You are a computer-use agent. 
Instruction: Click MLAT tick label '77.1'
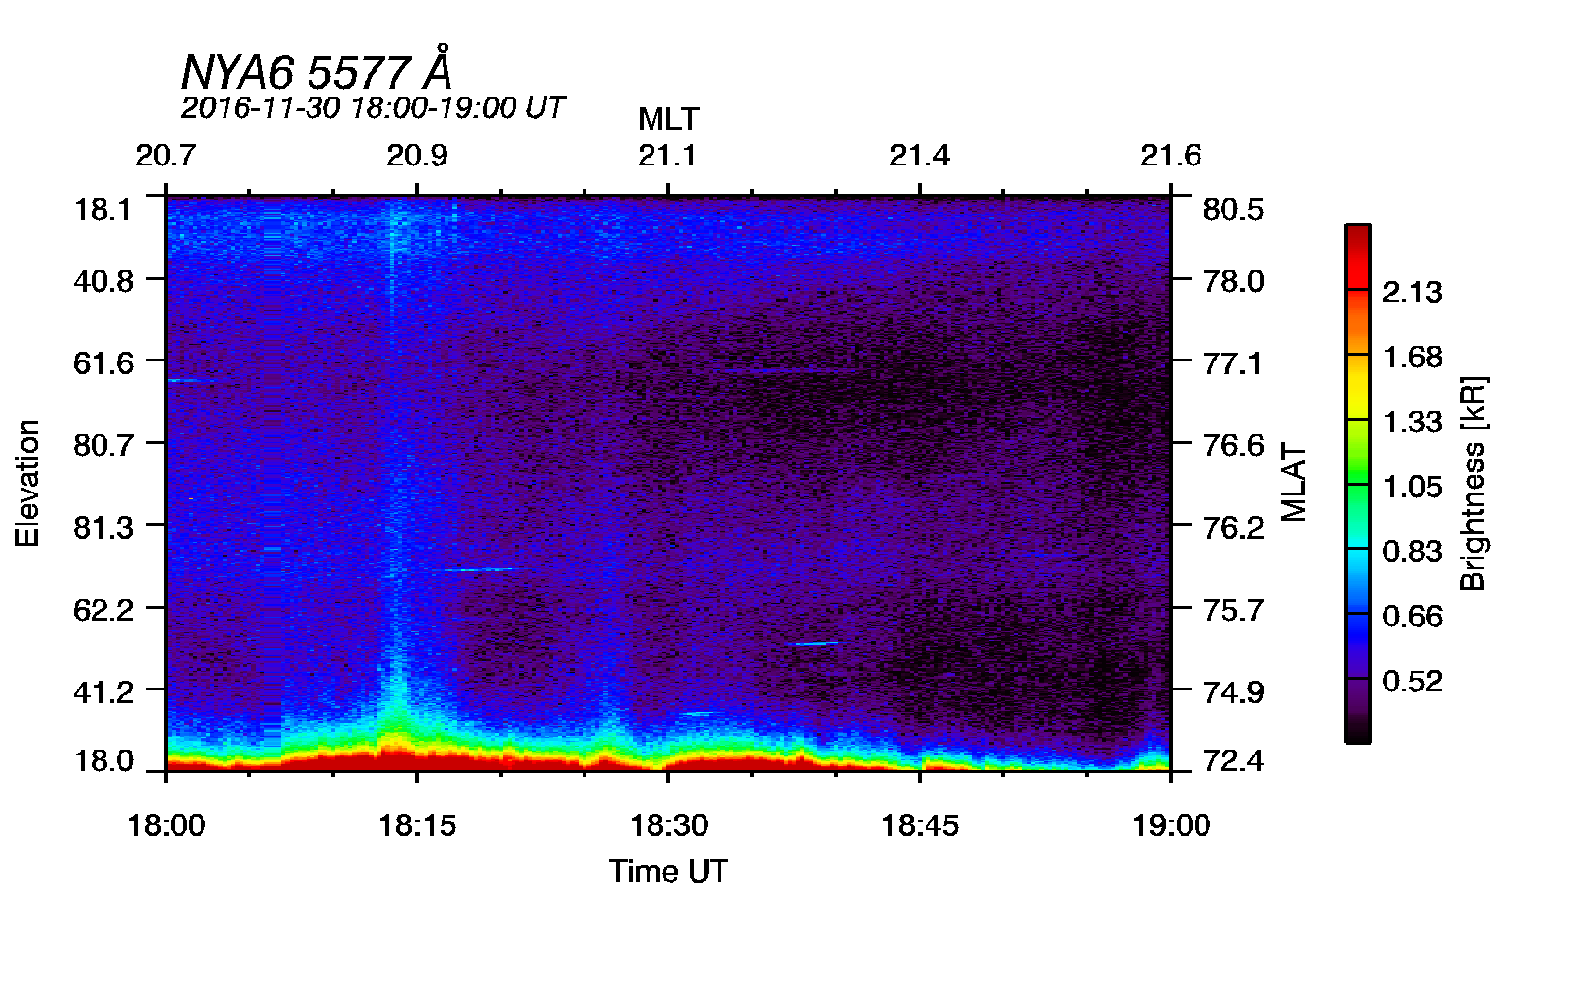click(x=1233, y=363)
